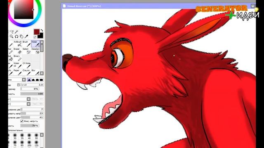This screenshot has width=264, height=148.
Task: Pick the hard square brush edge shape
Action: tap(41, 80)
